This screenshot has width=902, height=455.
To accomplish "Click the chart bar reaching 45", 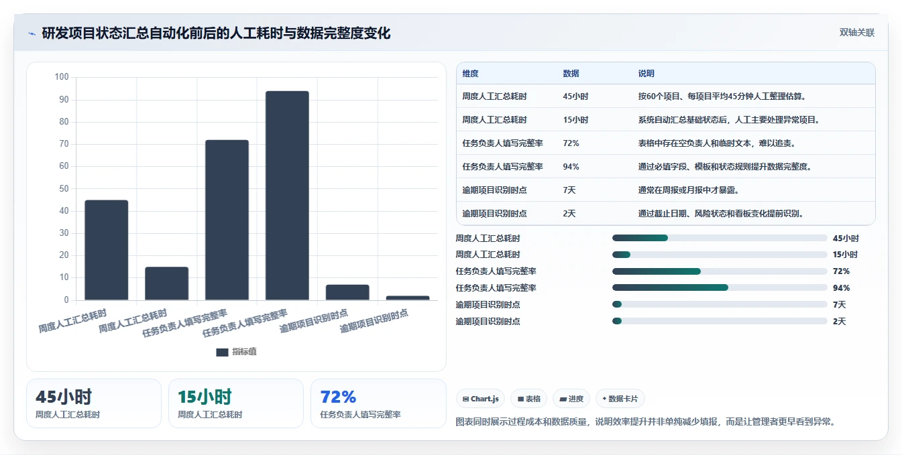I will [x=107, y=250].
